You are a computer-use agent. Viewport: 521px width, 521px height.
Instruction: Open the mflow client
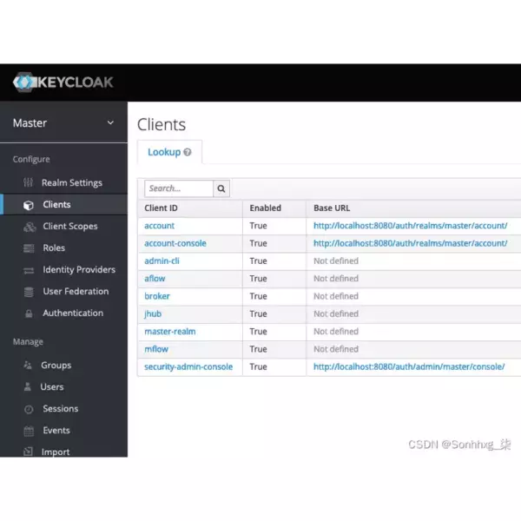[156, 349]
